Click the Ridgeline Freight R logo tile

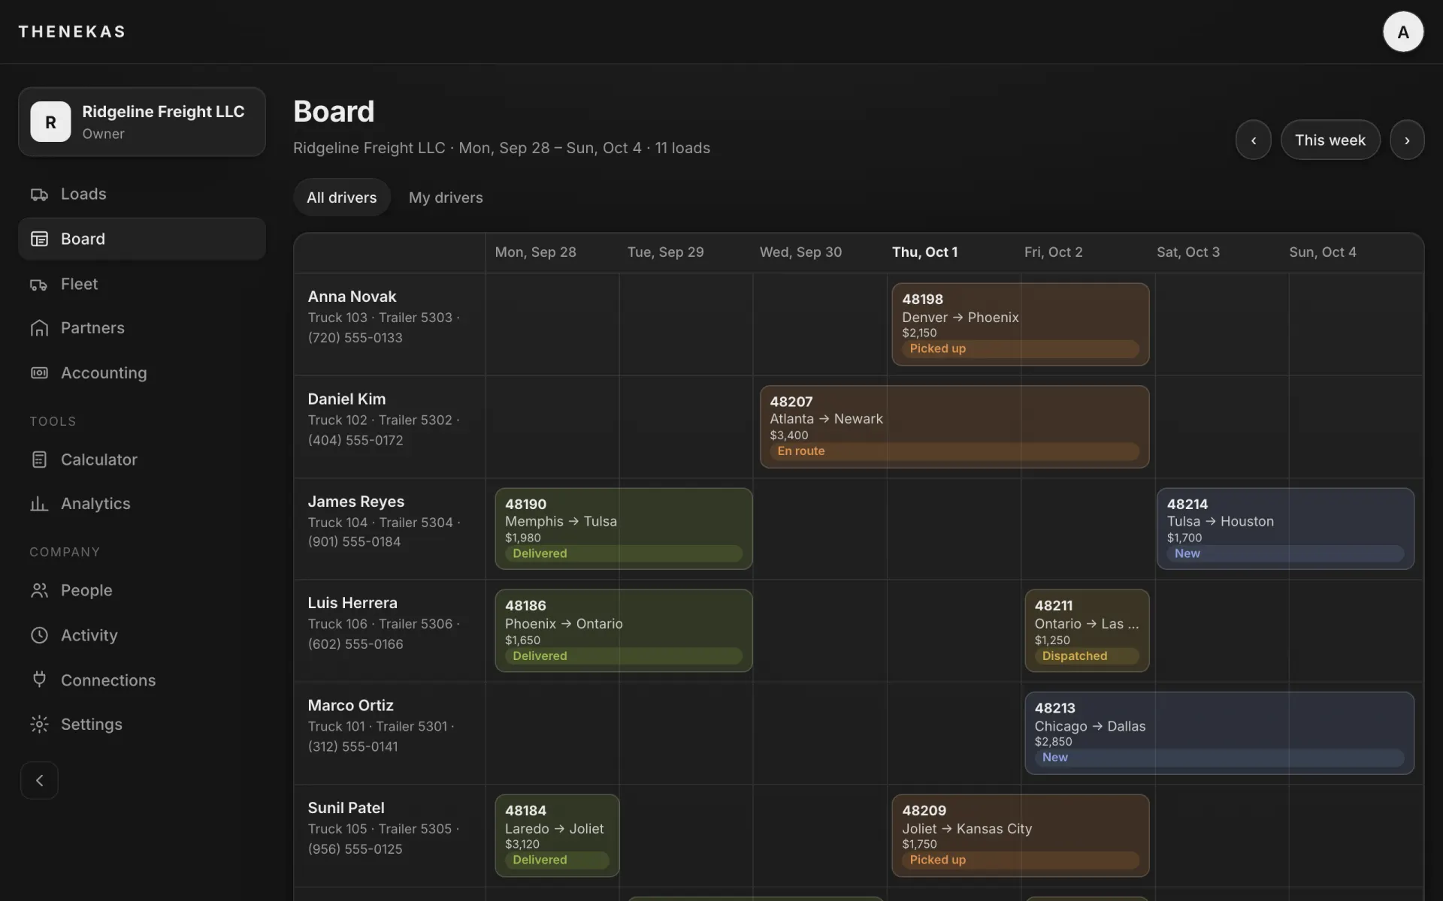(50, 122)
